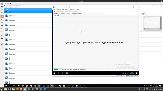Screen dimensions: 163x91
Task: Click the hard disk indicator in VM status bar
Action: [x=117, y=76]
